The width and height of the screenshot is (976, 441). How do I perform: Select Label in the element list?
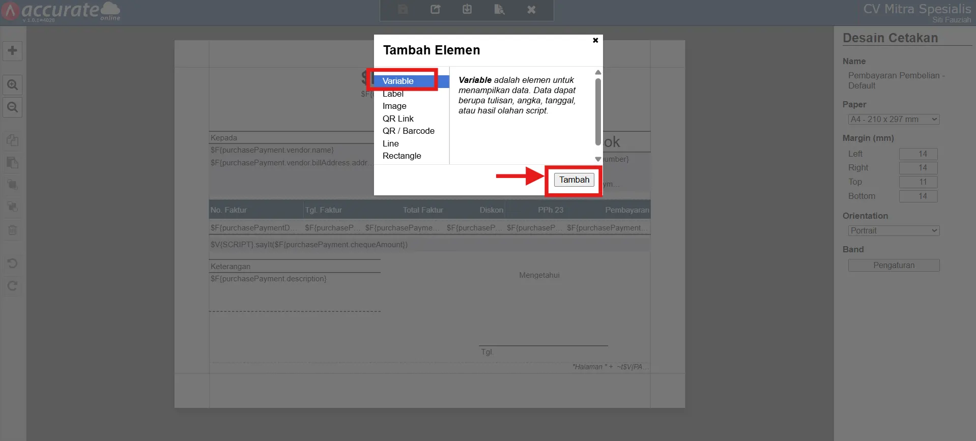pos(393,94)
